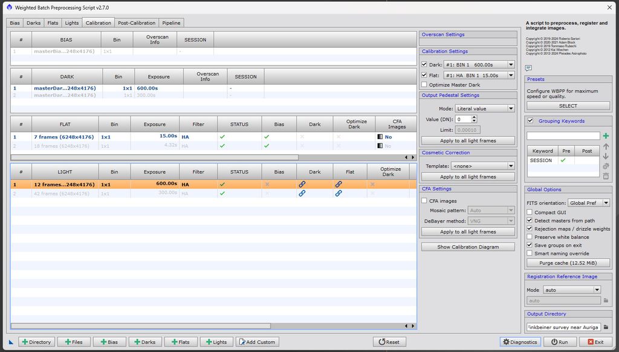Click the Diagnostics button

point(520,342)
